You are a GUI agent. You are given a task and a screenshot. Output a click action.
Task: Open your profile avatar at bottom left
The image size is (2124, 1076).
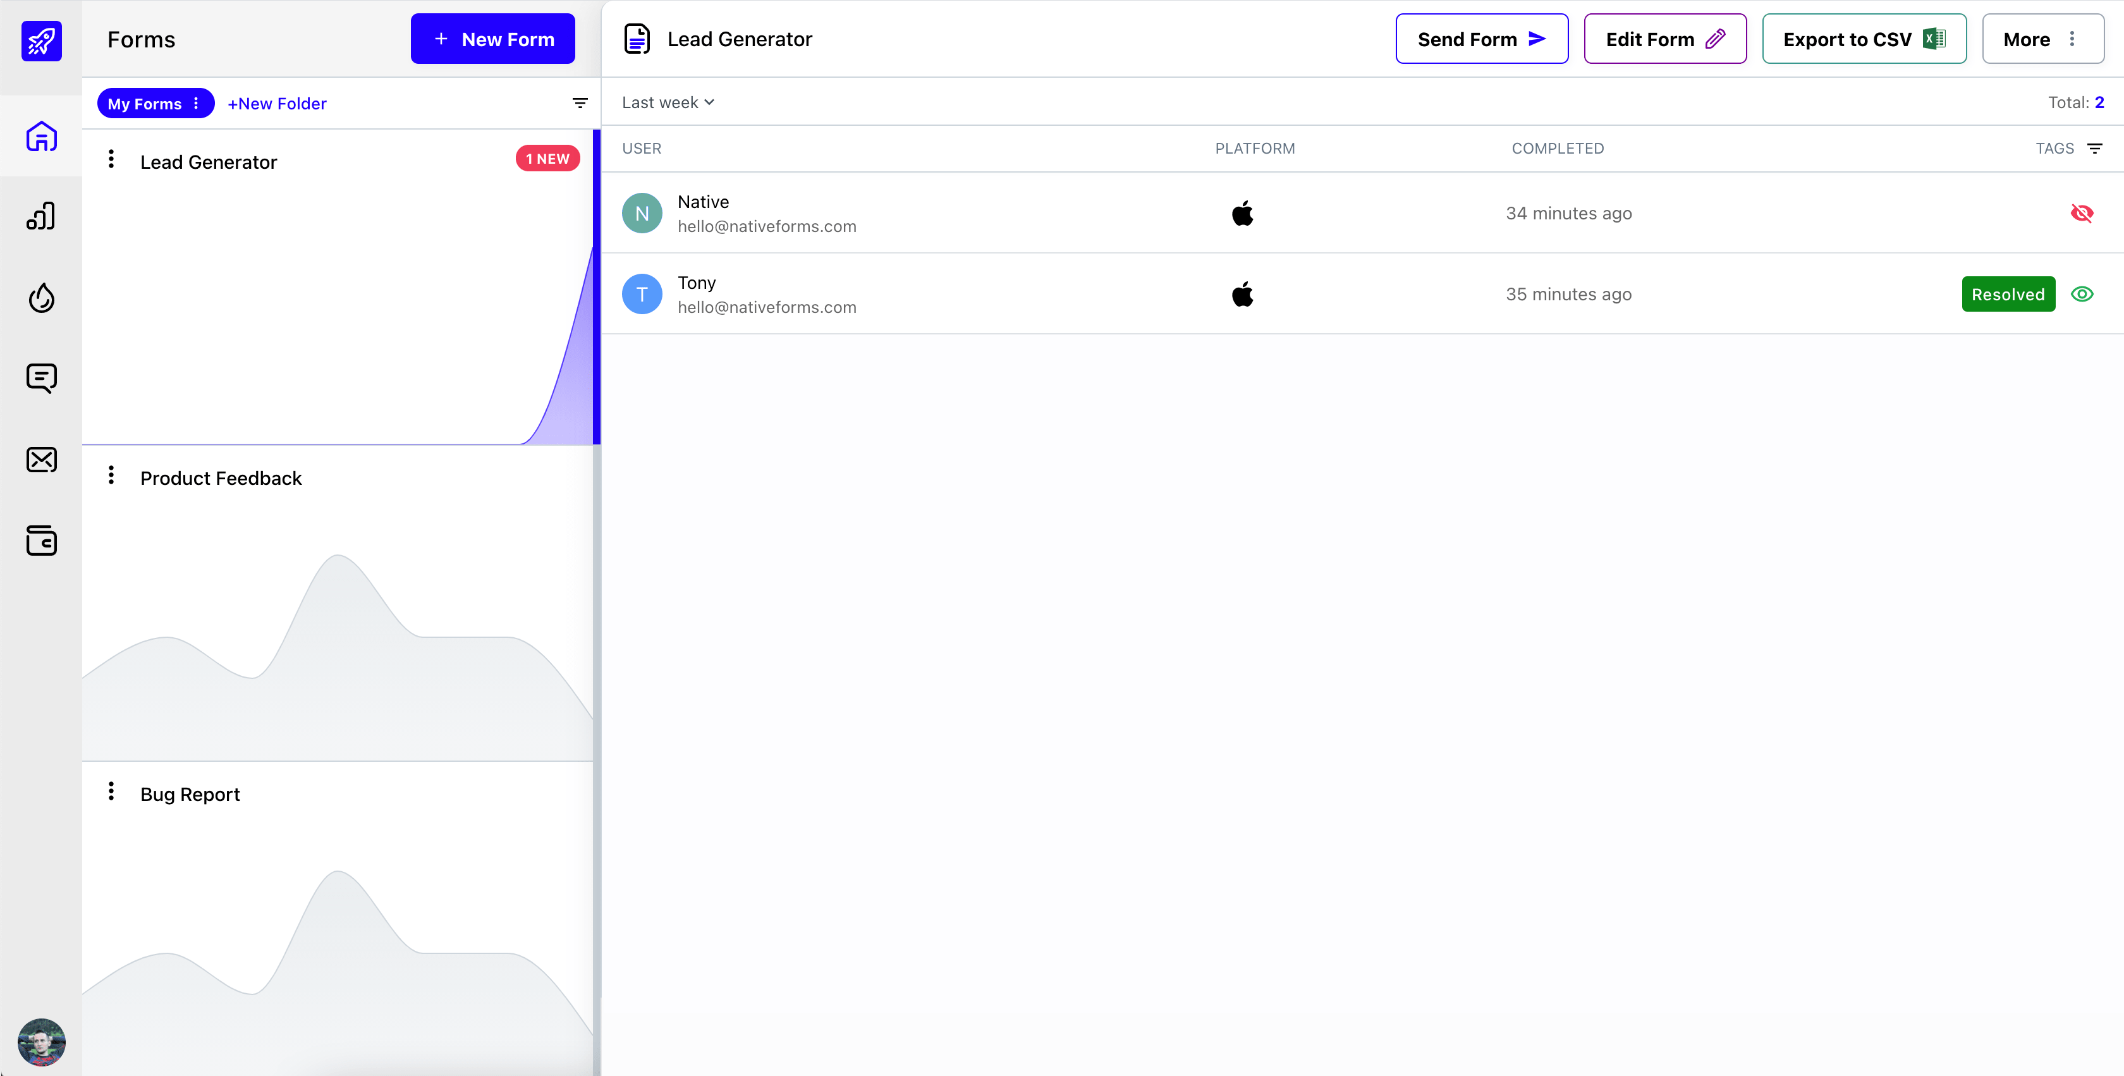[x=41, y=1041]
